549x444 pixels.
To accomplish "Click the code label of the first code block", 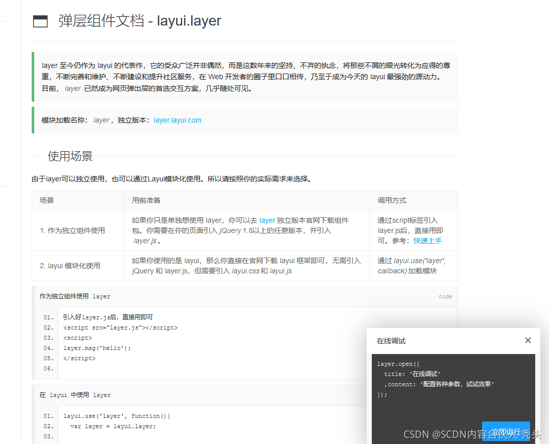I will click(445, 296).
